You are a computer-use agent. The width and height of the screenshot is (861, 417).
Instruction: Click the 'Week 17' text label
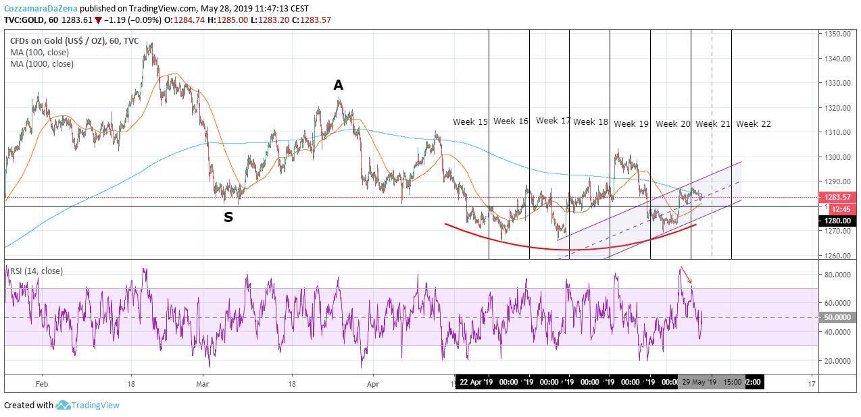pyautogui.click(x=553, y=121)
